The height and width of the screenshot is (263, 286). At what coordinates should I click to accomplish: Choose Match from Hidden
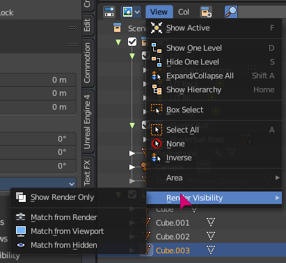pyautogui.click(x=78, y=245)
